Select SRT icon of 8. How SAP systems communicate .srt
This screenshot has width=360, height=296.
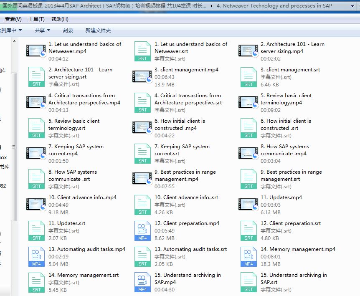point(36,179)
